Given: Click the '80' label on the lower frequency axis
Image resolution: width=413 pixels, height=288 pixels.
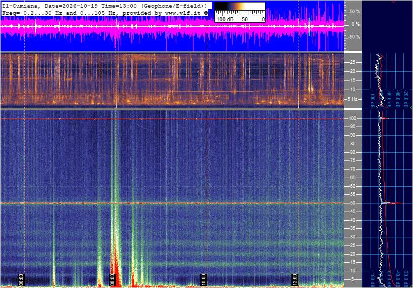Looking at the screenshot, I should click(x=352, y=152).
